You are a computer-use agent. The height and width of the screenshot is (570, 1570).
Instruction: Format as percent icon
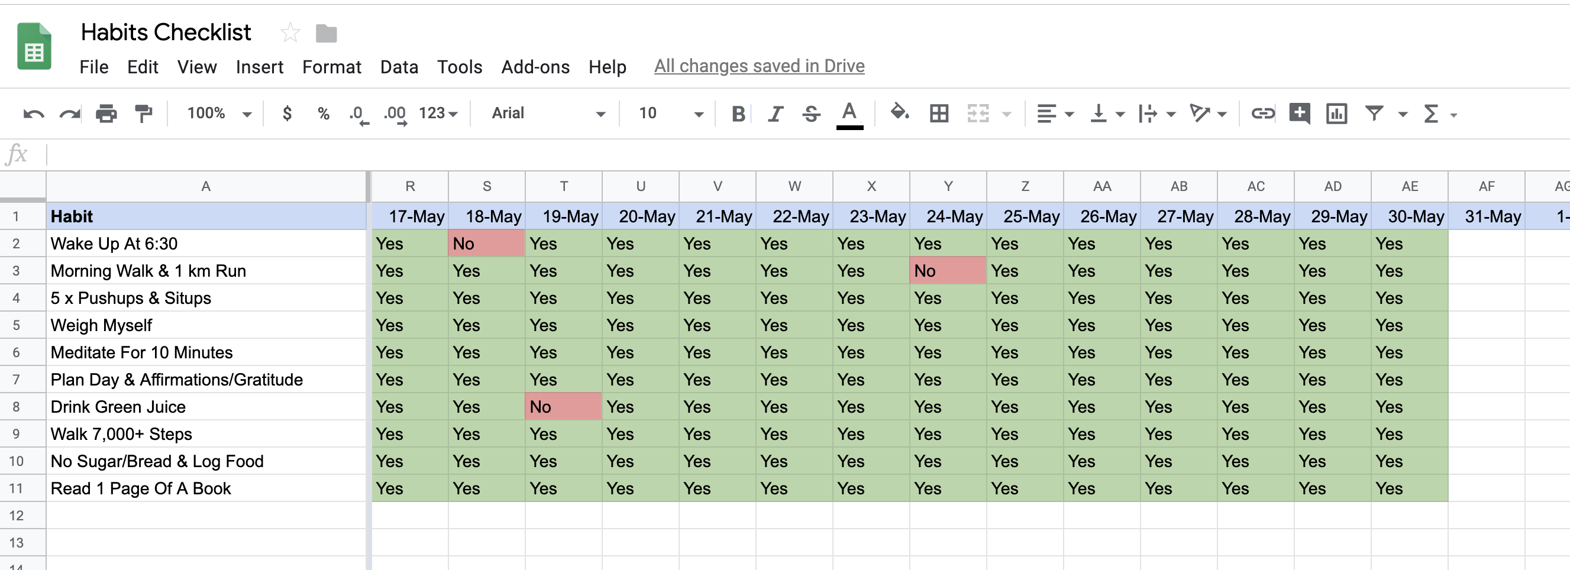(324, 114)
